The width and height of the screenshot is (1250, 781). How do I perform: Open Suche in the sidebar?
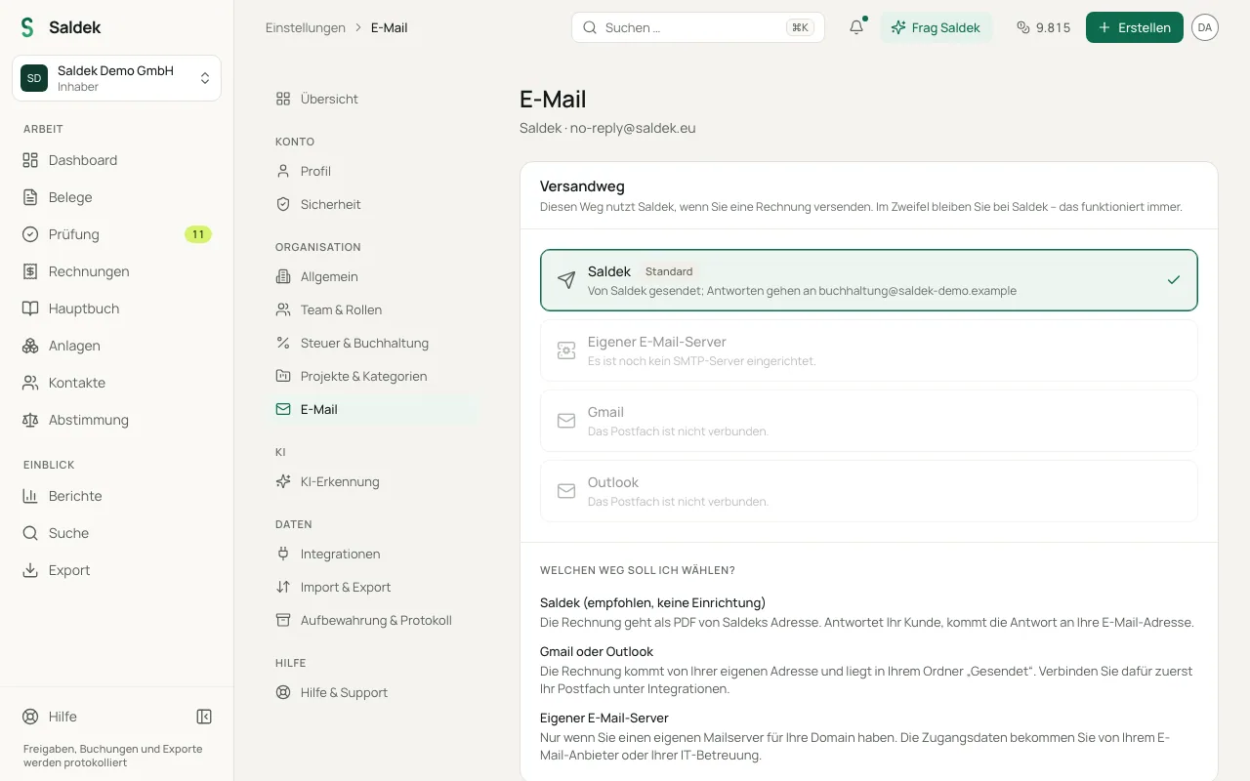tap(116, 533)
